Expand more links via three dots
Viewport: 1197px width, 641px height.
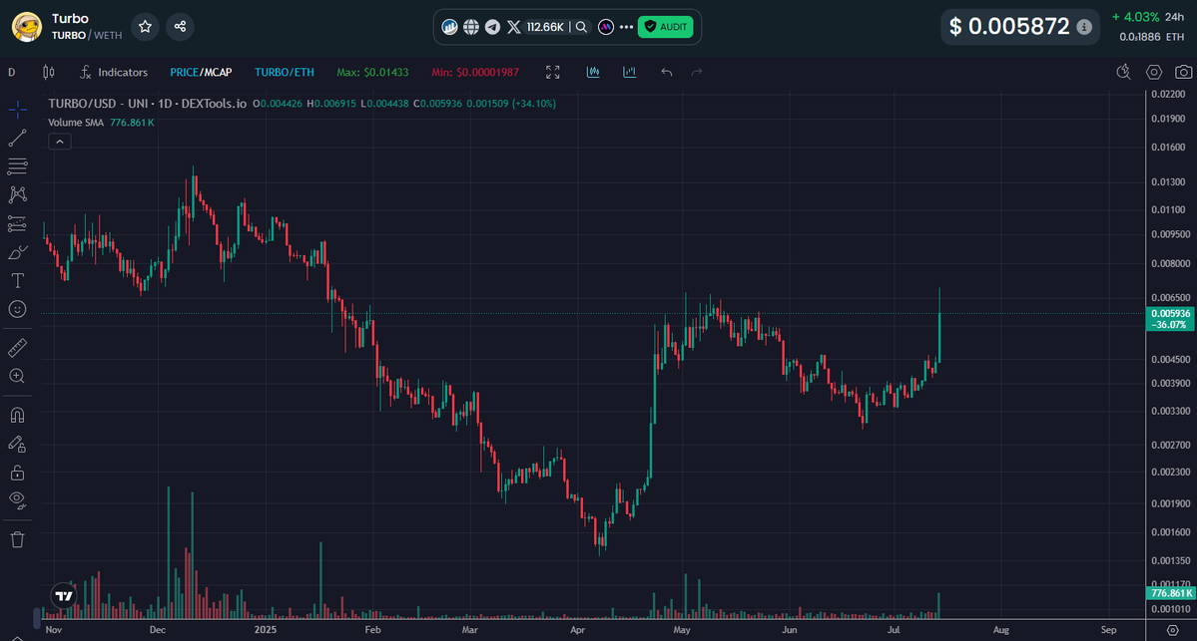click(626, 27)
